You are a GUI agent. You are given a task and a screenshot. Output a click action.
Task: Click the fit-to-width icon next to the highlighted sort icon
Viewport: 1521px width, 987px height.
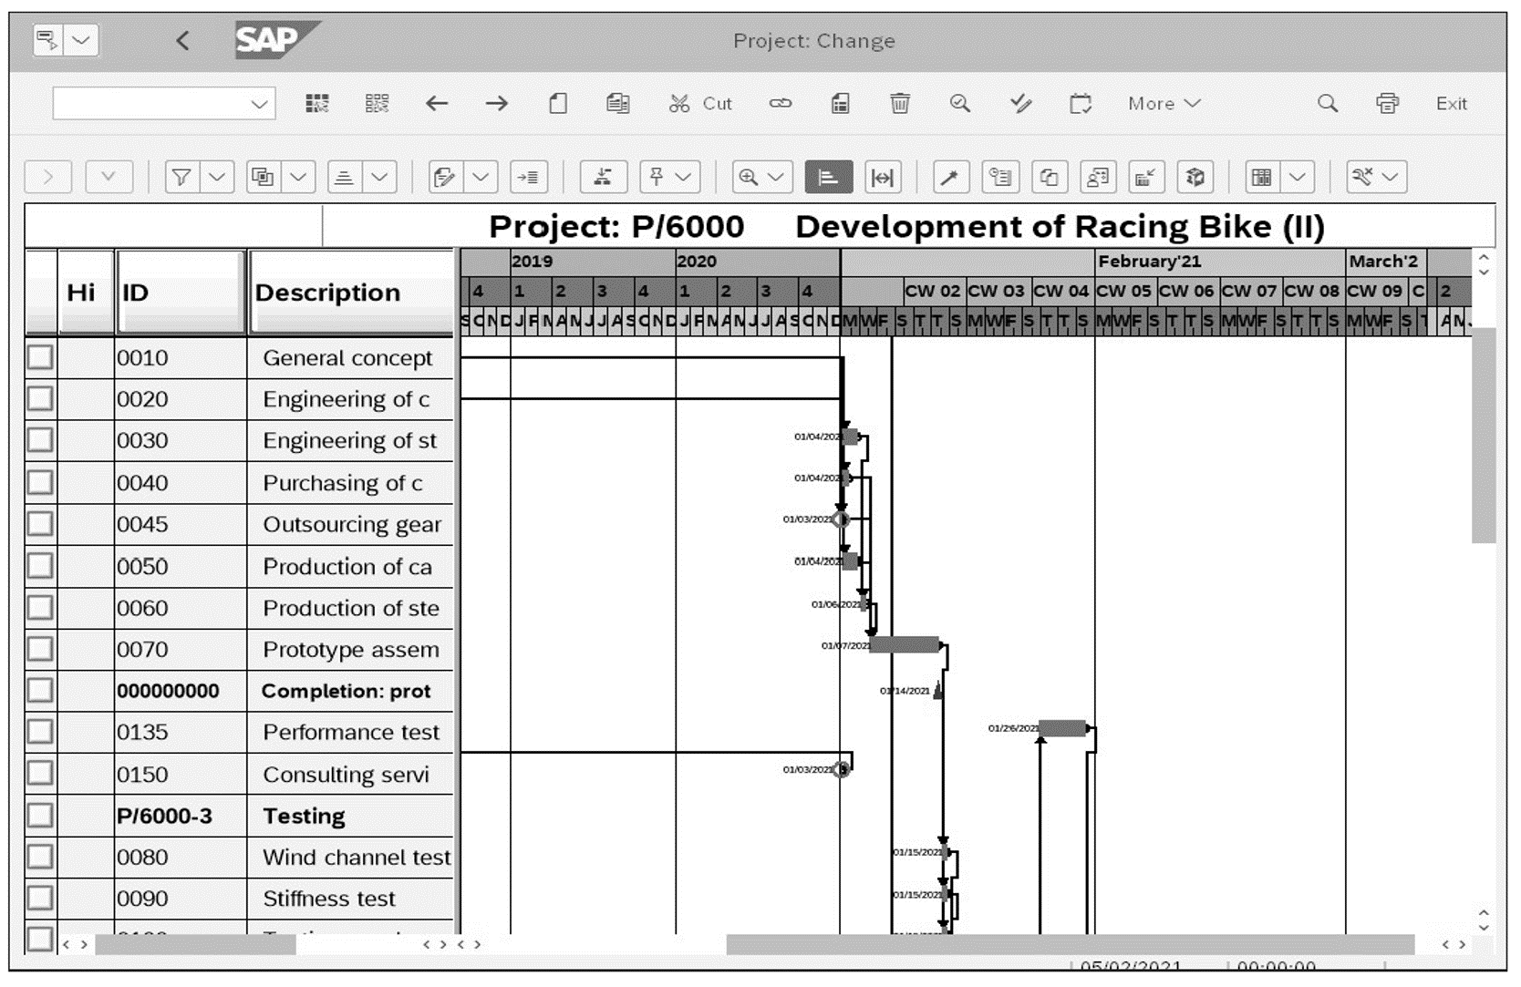tap(882, 178)
